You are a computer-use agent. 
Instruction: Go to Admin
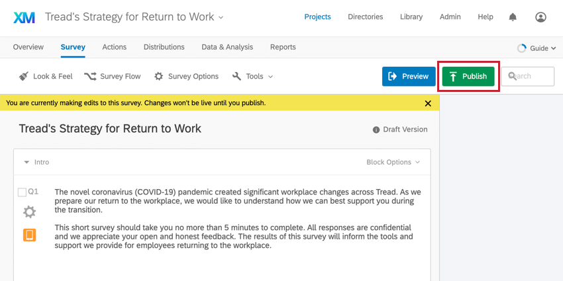tap(450, 17)
